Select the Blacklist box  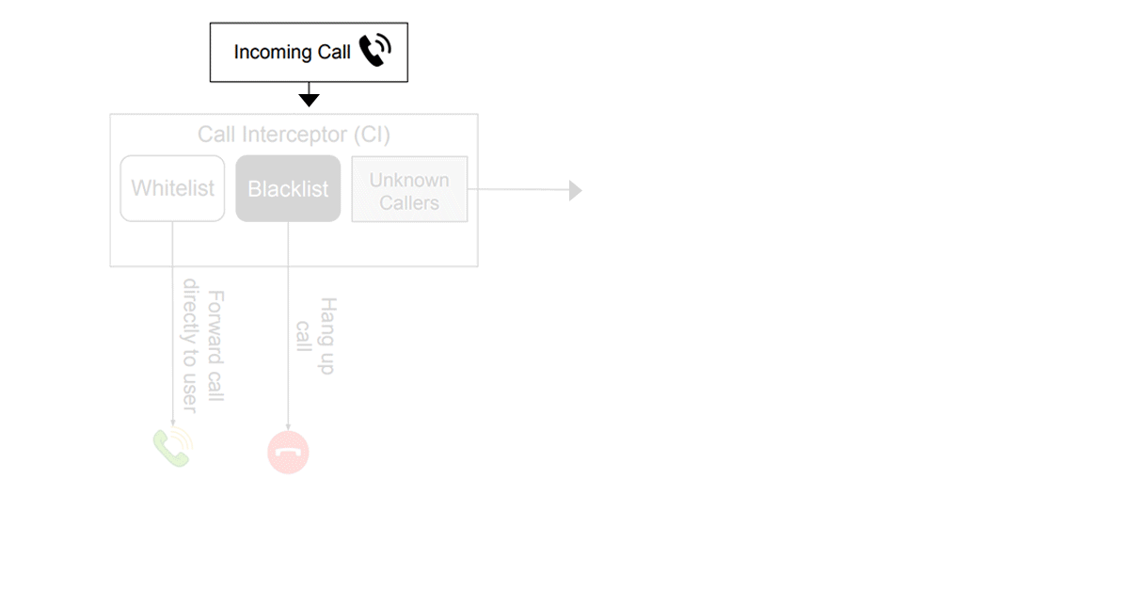tap(288, 188)
